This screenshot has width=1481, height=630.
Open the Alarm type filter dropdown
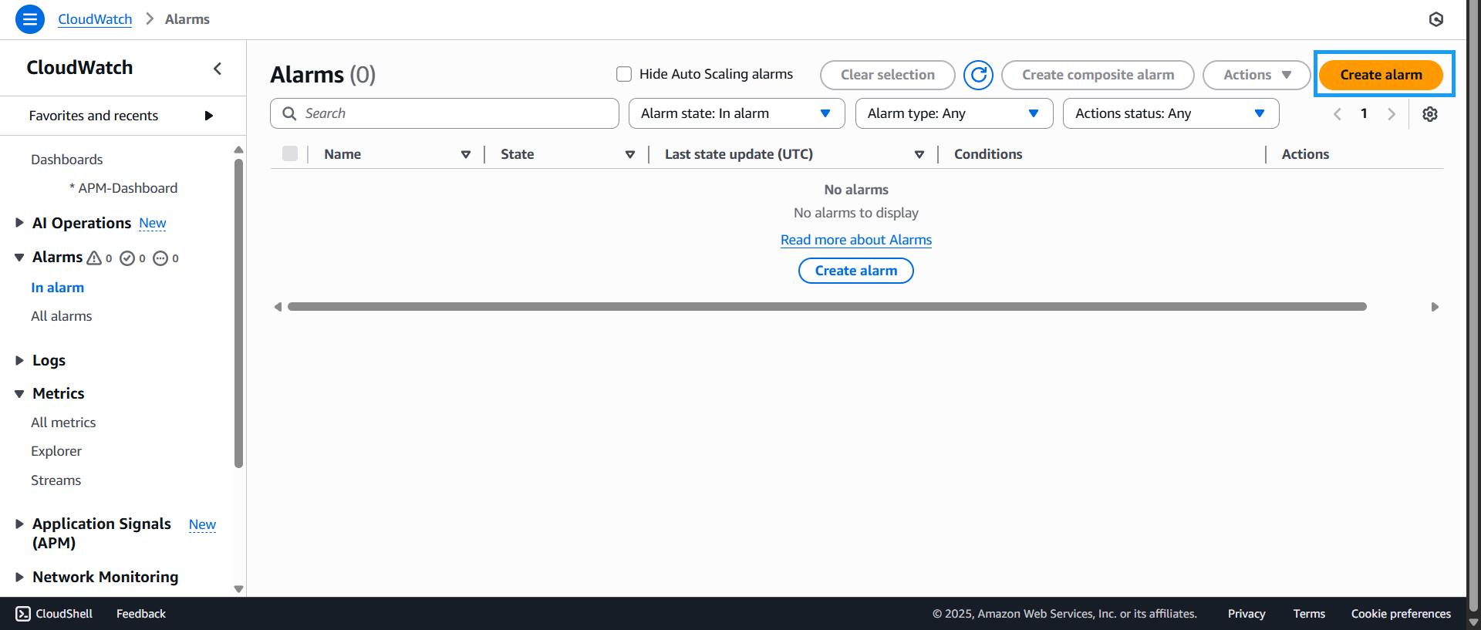[x=953, y=113]
